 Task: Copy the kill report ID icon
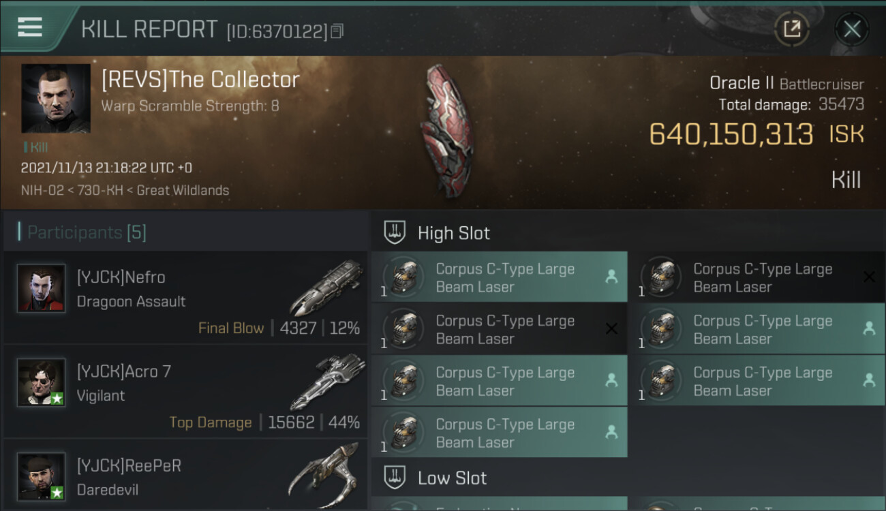pyautogui.click(x=337, y=31)
